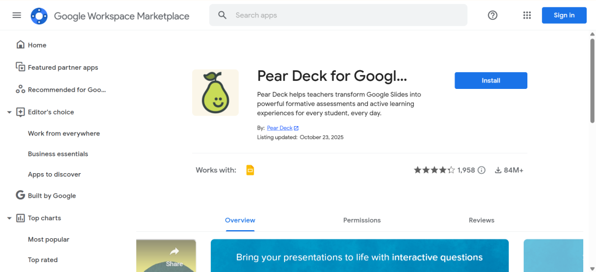Click the Built by Google G icon
596x272 pixels.
tap(20, 195)
